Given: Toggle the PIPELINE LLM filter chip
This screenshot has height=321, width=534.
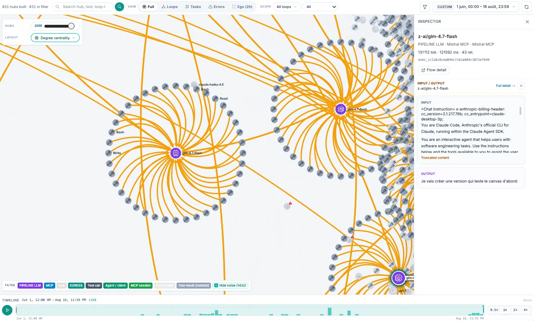Looking at the screenshot, I should (30, 285).
